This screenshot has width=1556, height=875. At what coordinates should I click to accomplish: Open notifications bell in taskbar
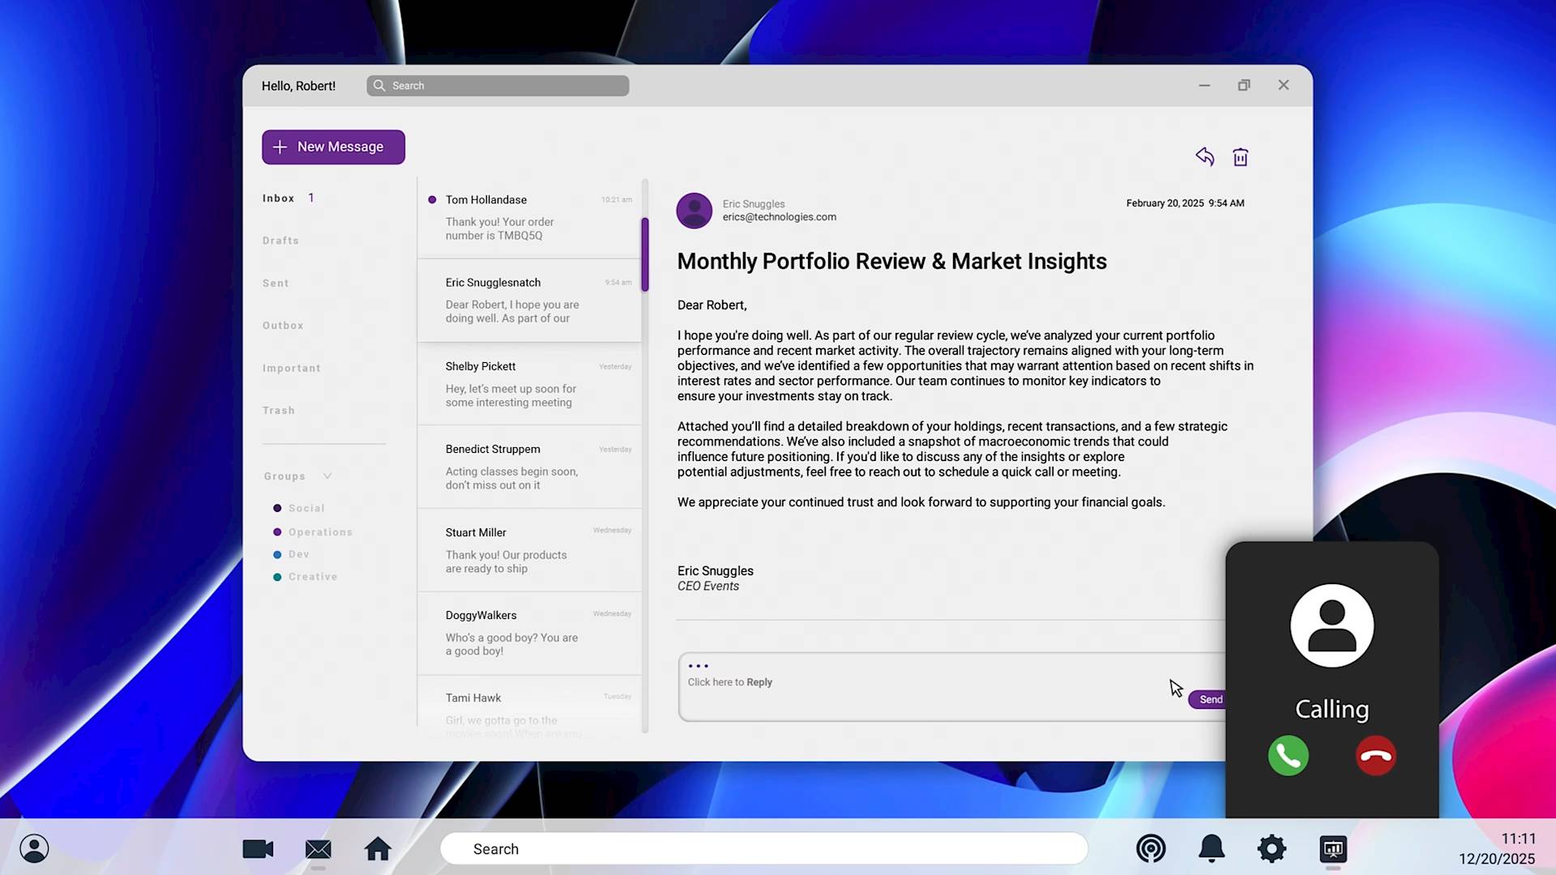1212,848
